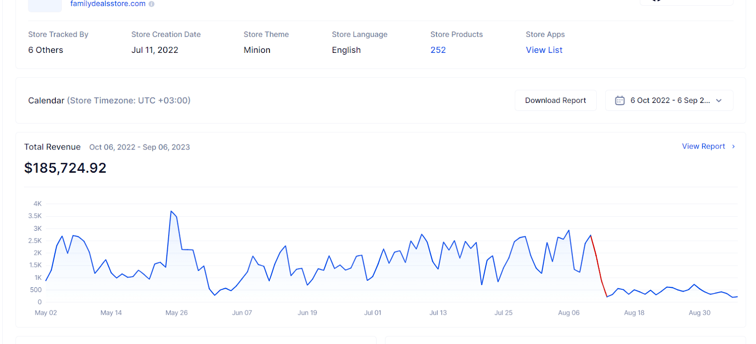Viewport: 756px width, 344px height.
Task: Click the Jul 11, 2022 creation date
Action: (x=155, y=50)
